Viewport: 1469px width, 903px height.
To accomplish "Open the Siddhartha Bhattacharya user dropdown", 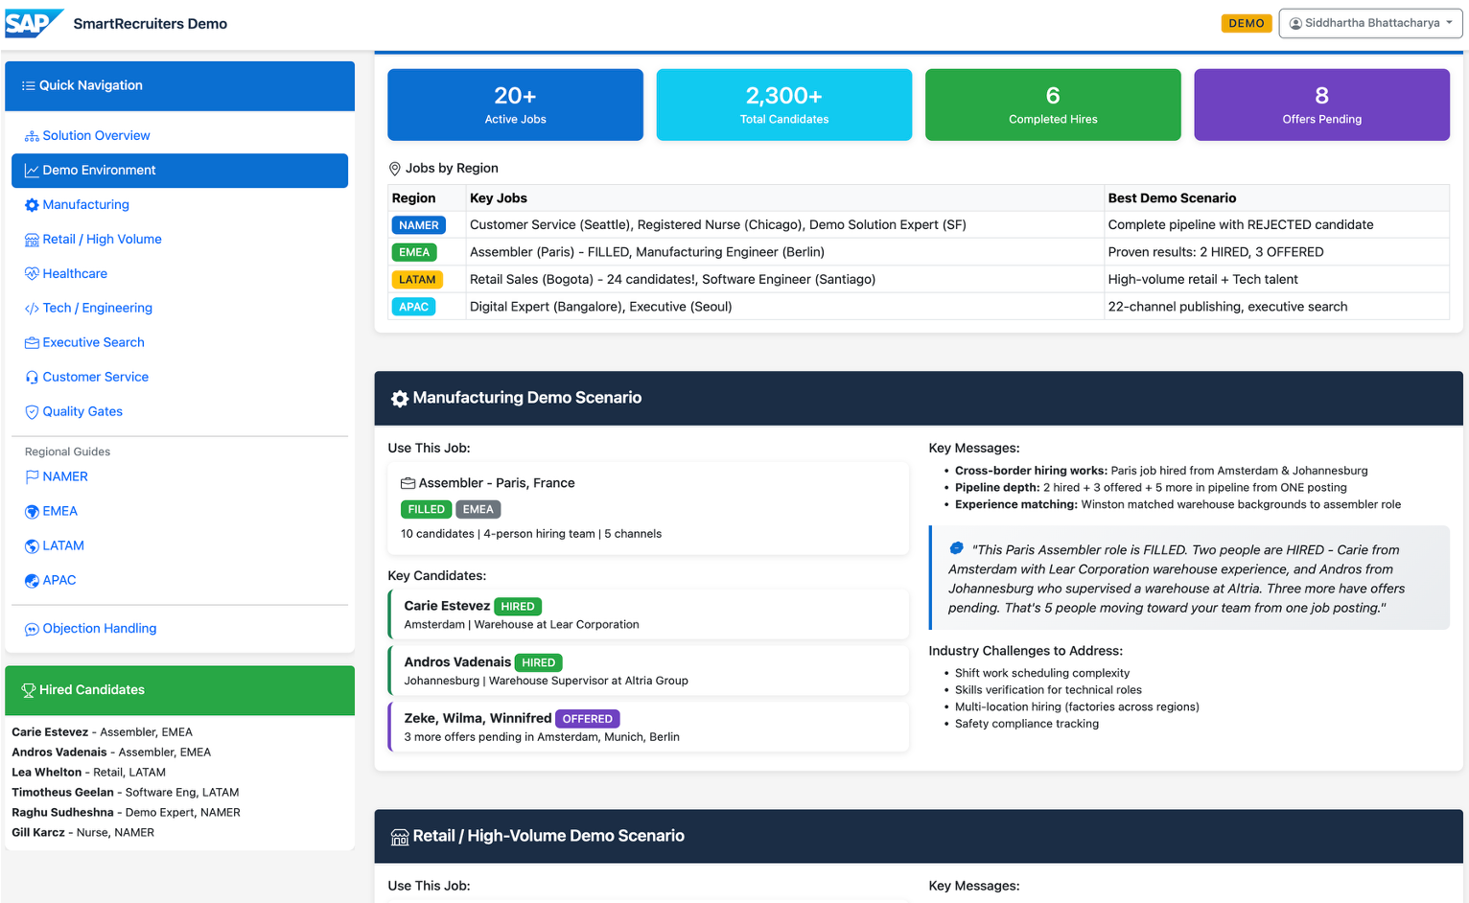I will pos(1370,23).
